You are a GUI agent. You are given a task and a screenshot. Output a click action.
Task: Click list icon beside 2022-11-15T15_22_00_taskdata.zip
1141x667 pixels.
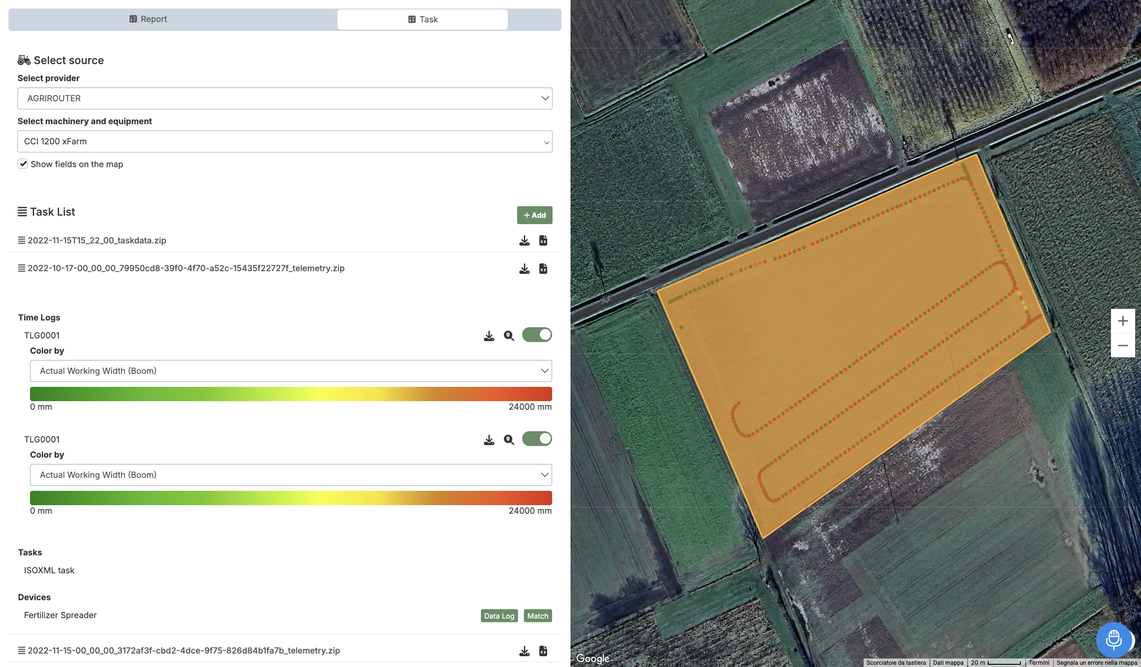tap(21, 240)
